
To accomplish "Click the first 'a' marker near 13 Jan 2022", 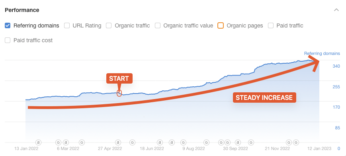I will tap(39, 142).
